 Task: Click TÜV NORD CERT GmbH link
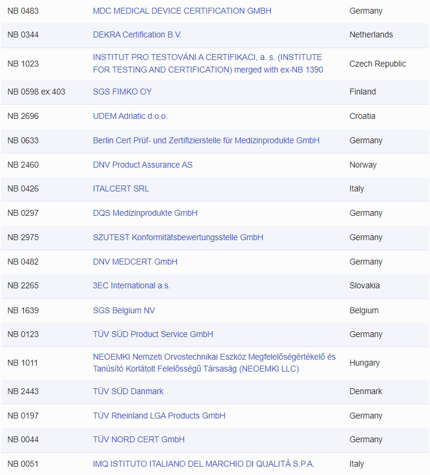[138, 439]
